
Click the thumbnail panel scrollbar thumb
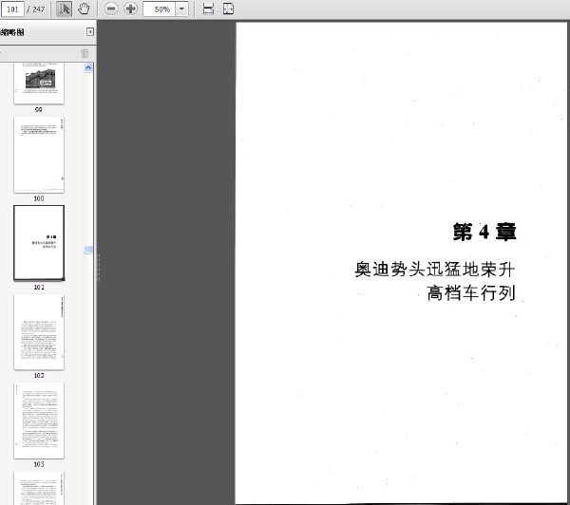[88, 250]
